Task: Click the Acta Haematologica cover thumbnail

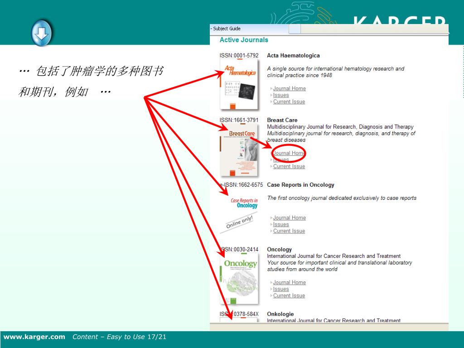Action: point(239,84)
